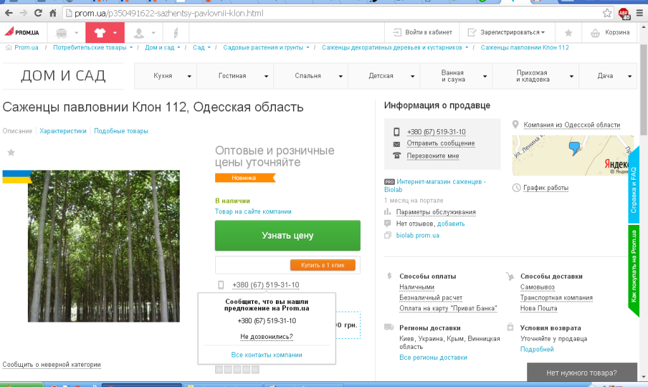Image resolution: width=648 pixels, height=387 pixels.
Task: Click the paulownia trees product photo
Action: click(104, 246)
